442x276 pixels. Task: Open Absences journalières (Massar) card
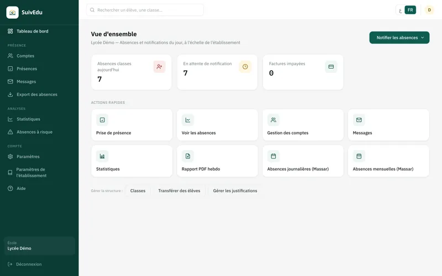303,161
